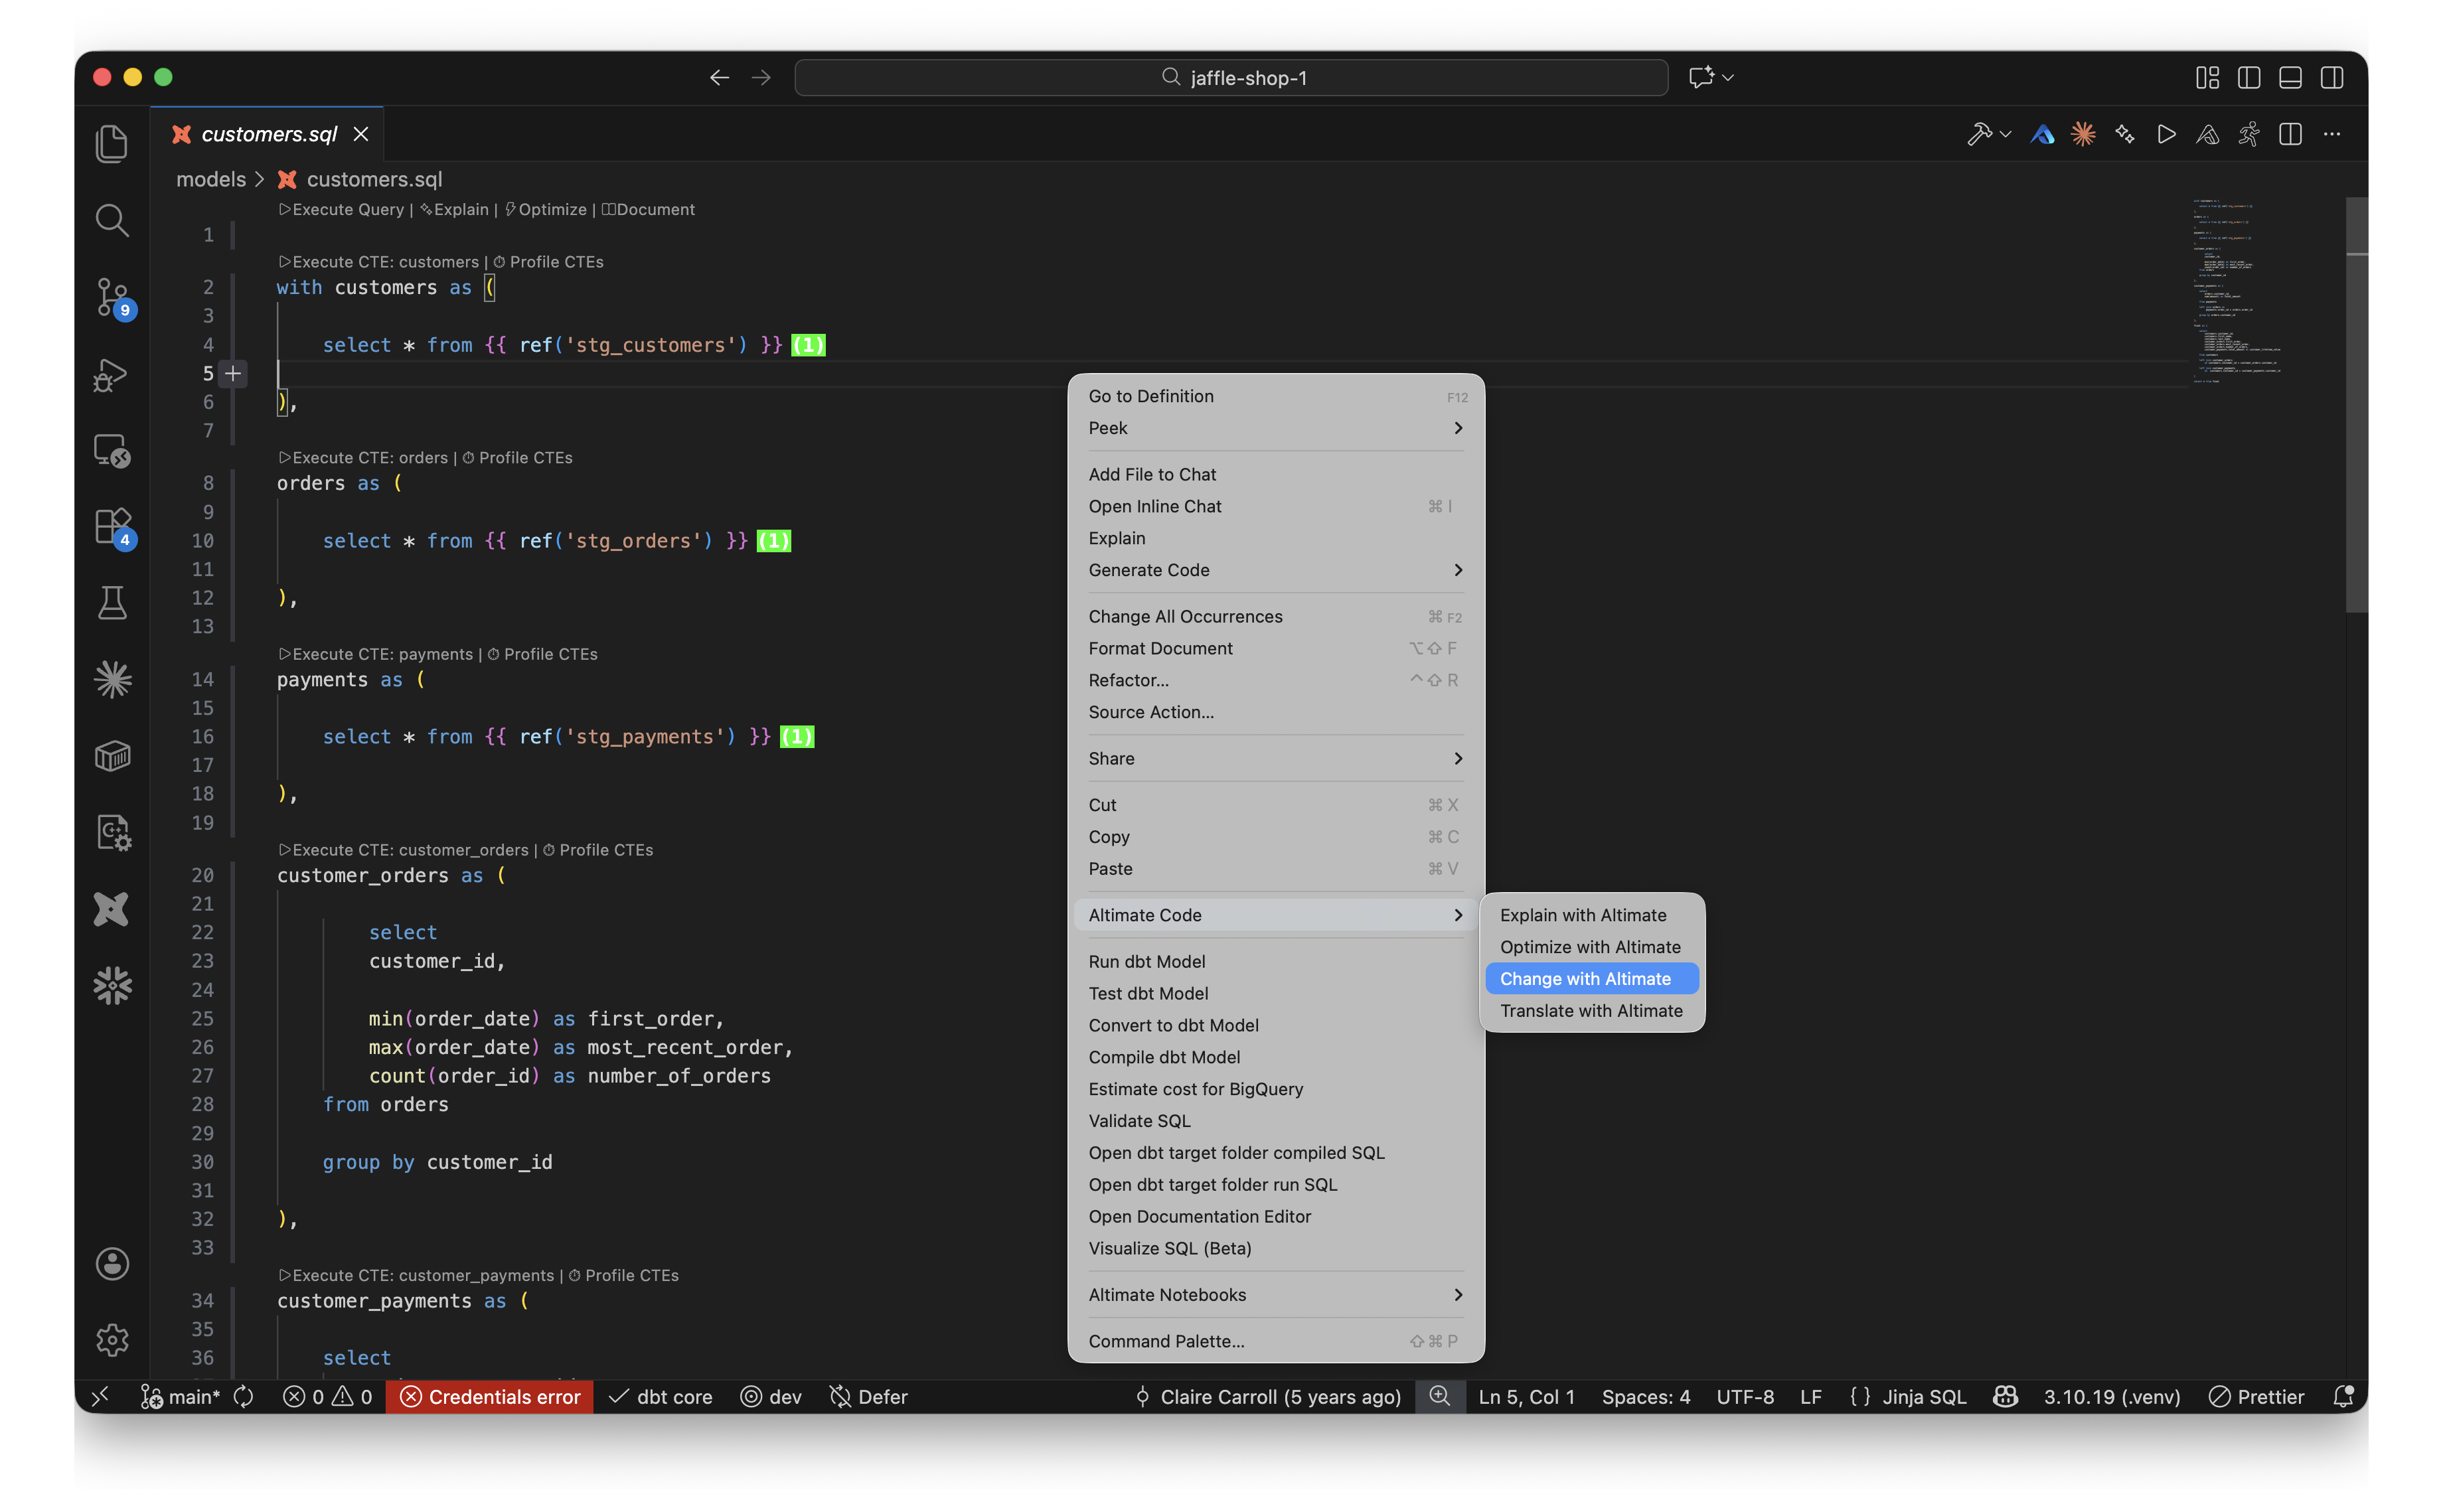
Task: Choose Optimize with Altimate
Action: coord(1591,947)
